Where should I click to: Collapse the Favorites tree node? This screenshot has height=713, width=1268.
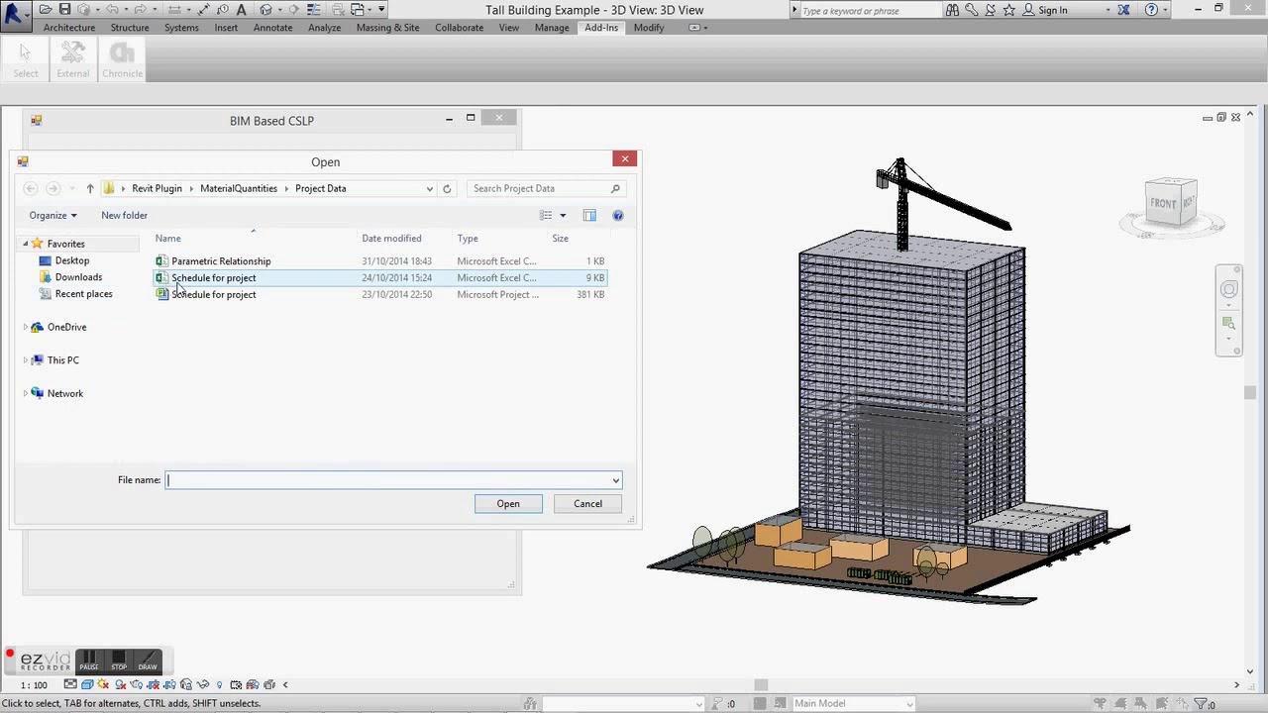point(26,244)
